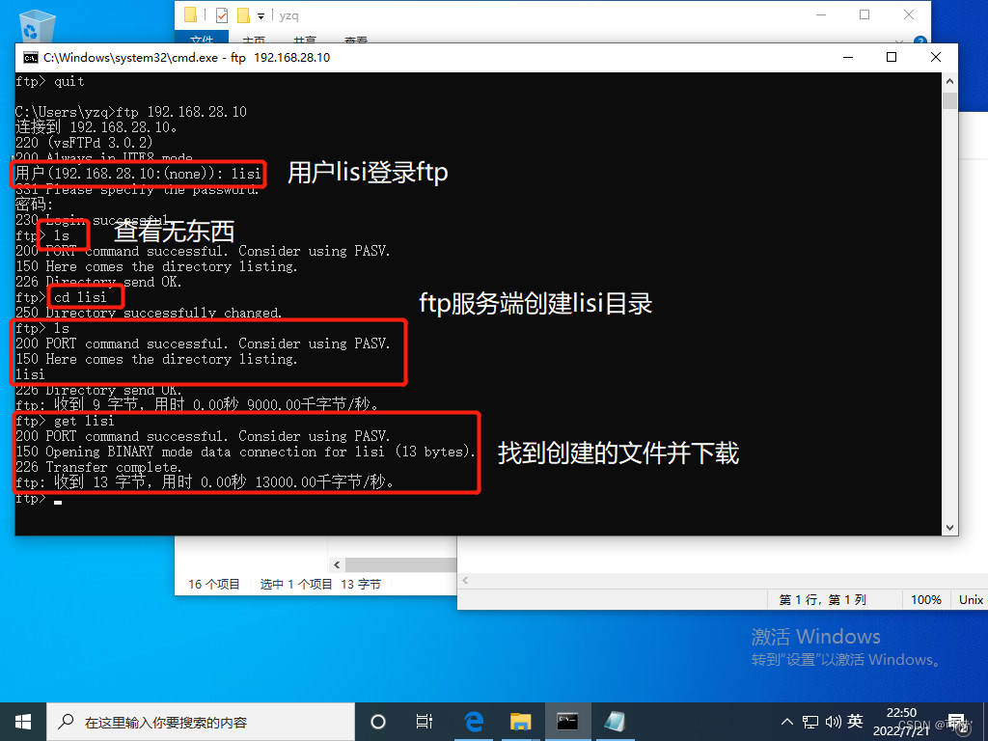Click the cmd vertical scrollbar thumb
Image resolution: width=988 pixels, height=741 pixels.
[x=949, y=100]
